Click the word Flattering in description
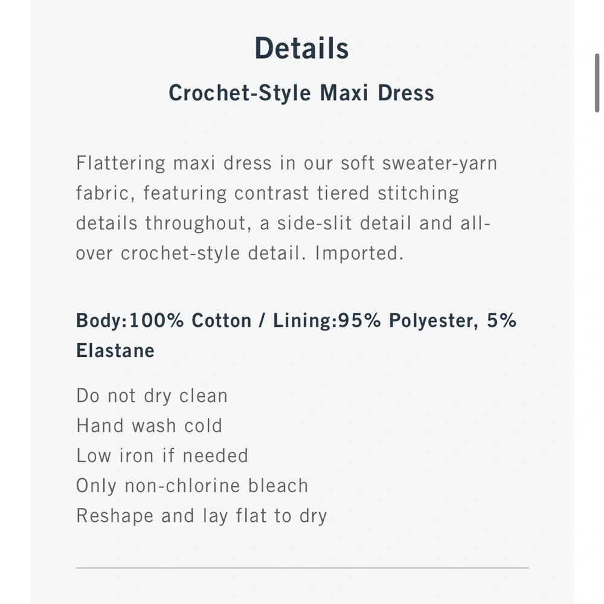The width and height of the screenshot is (604, 604). pyautogui.click(x=121, y=163)
